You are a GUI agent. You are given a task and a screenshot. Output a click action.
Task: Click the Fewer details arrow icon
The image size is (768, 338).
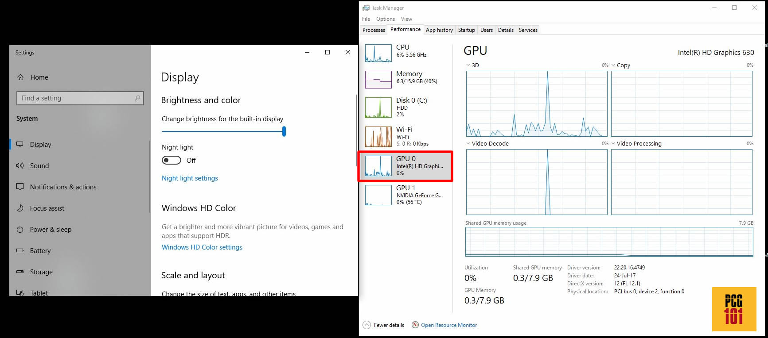click(367, 325)
